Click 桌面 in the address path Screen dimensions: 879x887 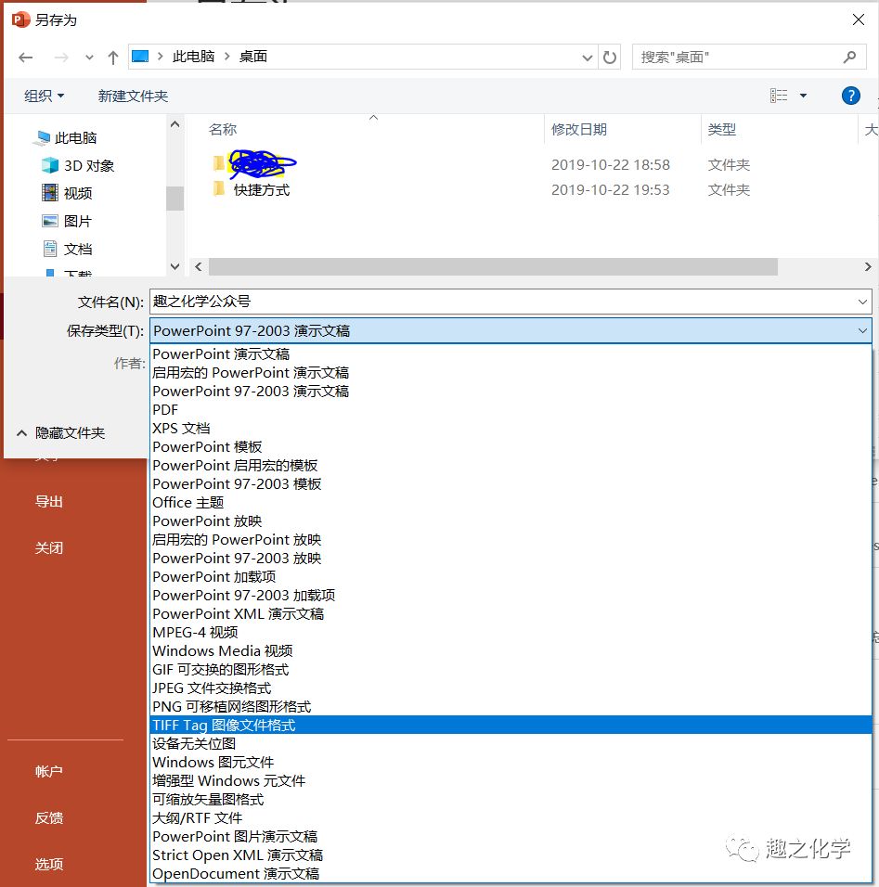click(253, 57)
